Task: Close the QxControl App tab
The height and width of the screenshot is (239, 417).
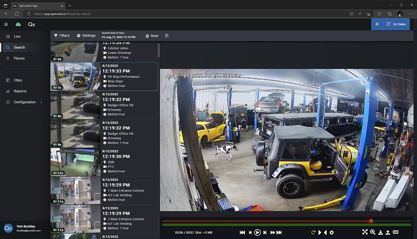Action: click(x=62, y=5)
